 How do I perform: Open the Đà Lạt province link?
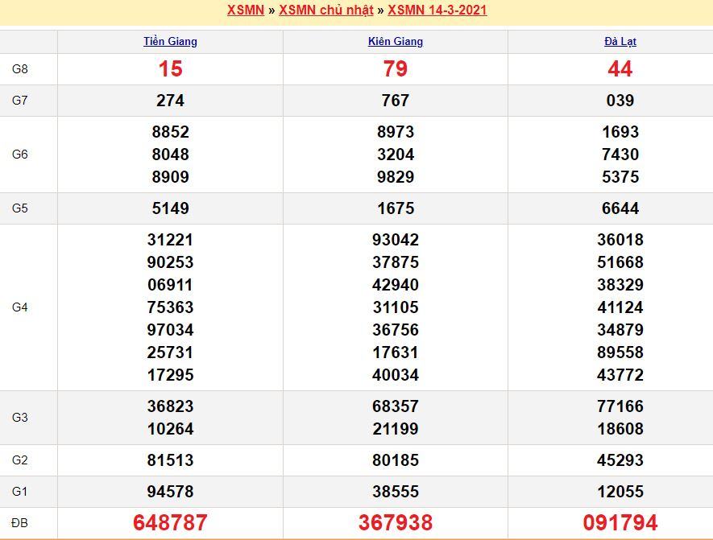[x=620, y=41]
